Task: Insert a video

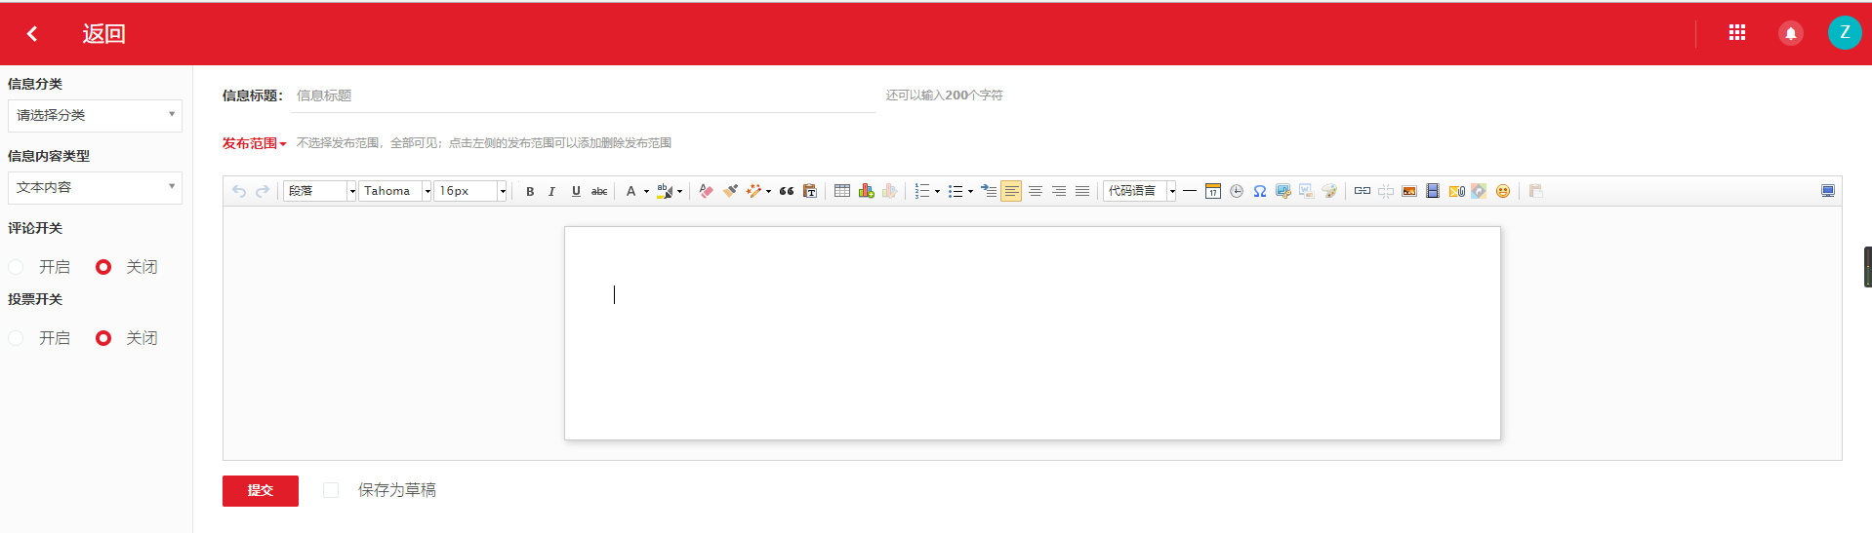Action: [1433, 191]
